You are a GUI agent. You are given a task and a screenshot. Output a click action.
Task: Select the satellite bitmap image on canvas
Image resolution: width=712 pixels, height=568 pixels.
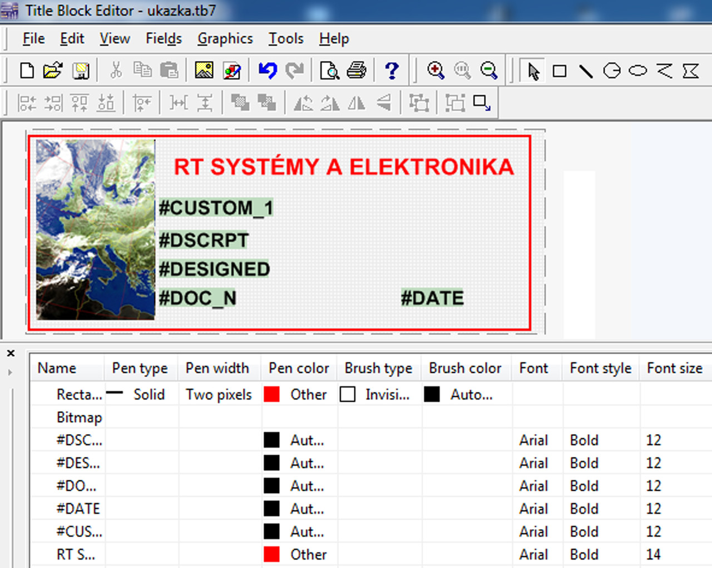click(96, 229)
